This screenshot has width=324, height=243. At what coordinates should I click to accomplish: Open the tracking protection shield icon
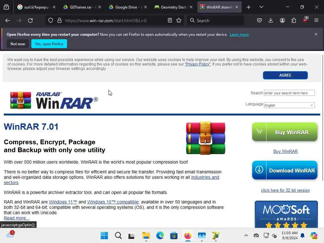tap(51, 21)
